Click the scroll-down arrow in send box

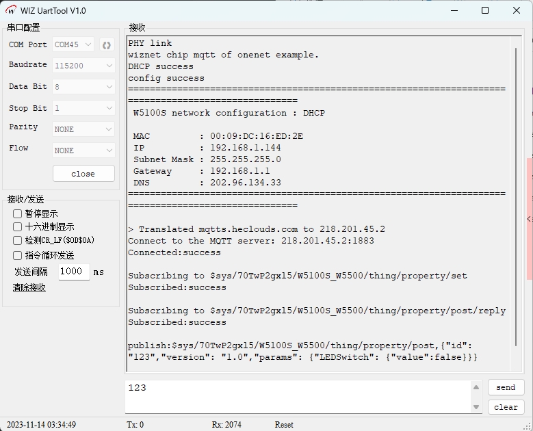tap(477, 407)
